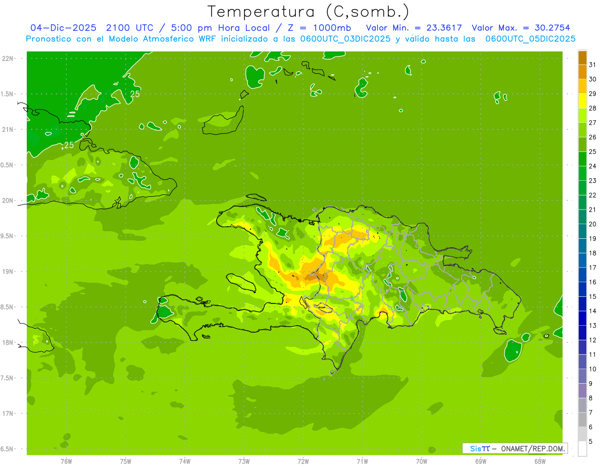Click the 18N latitude axis label
Image resolution: width=606 pixels, height=468 pixels.
7,342
